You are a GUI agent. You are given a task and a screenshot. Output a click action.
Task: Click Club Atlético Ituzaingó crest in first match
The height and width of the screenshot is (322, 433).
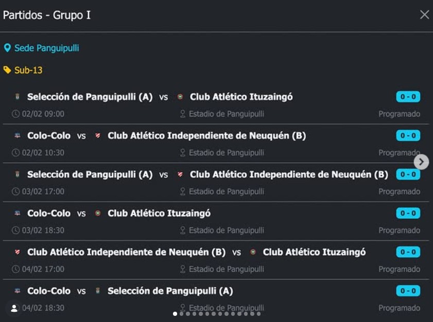(180, 97)
